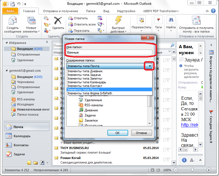219x176 pixels.
Task: Select Дневник in the folder location tree
Action: 91,110
